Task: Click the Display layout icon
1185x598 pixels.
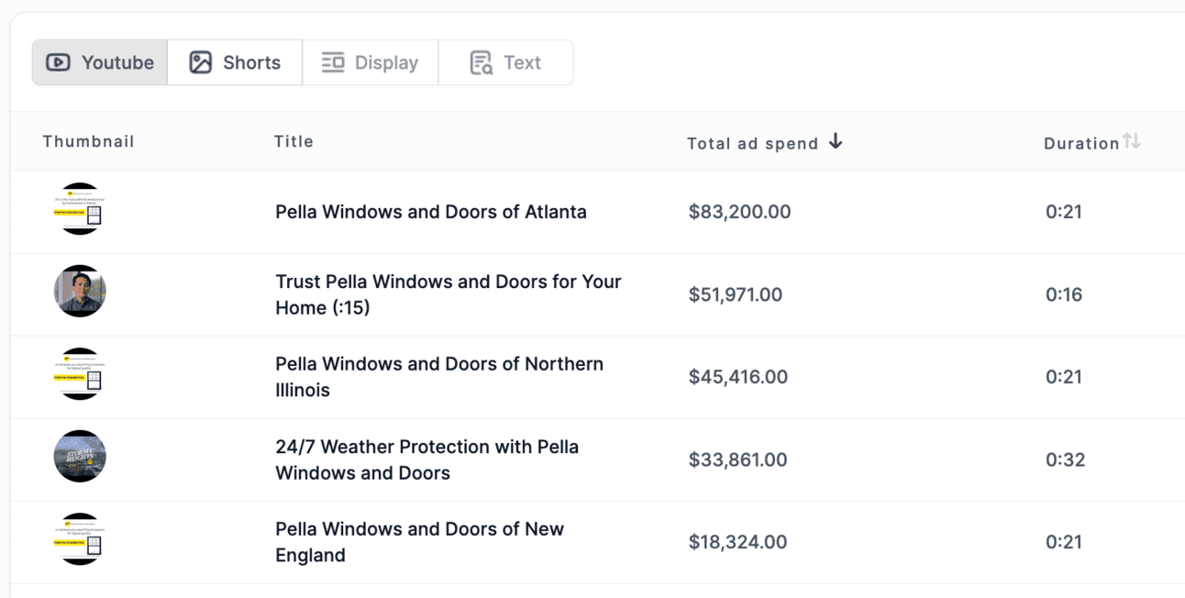Action: 333,62
